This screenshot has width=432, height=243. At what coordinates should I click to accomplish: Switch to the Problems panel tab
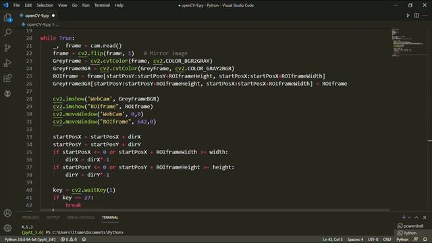30,217
